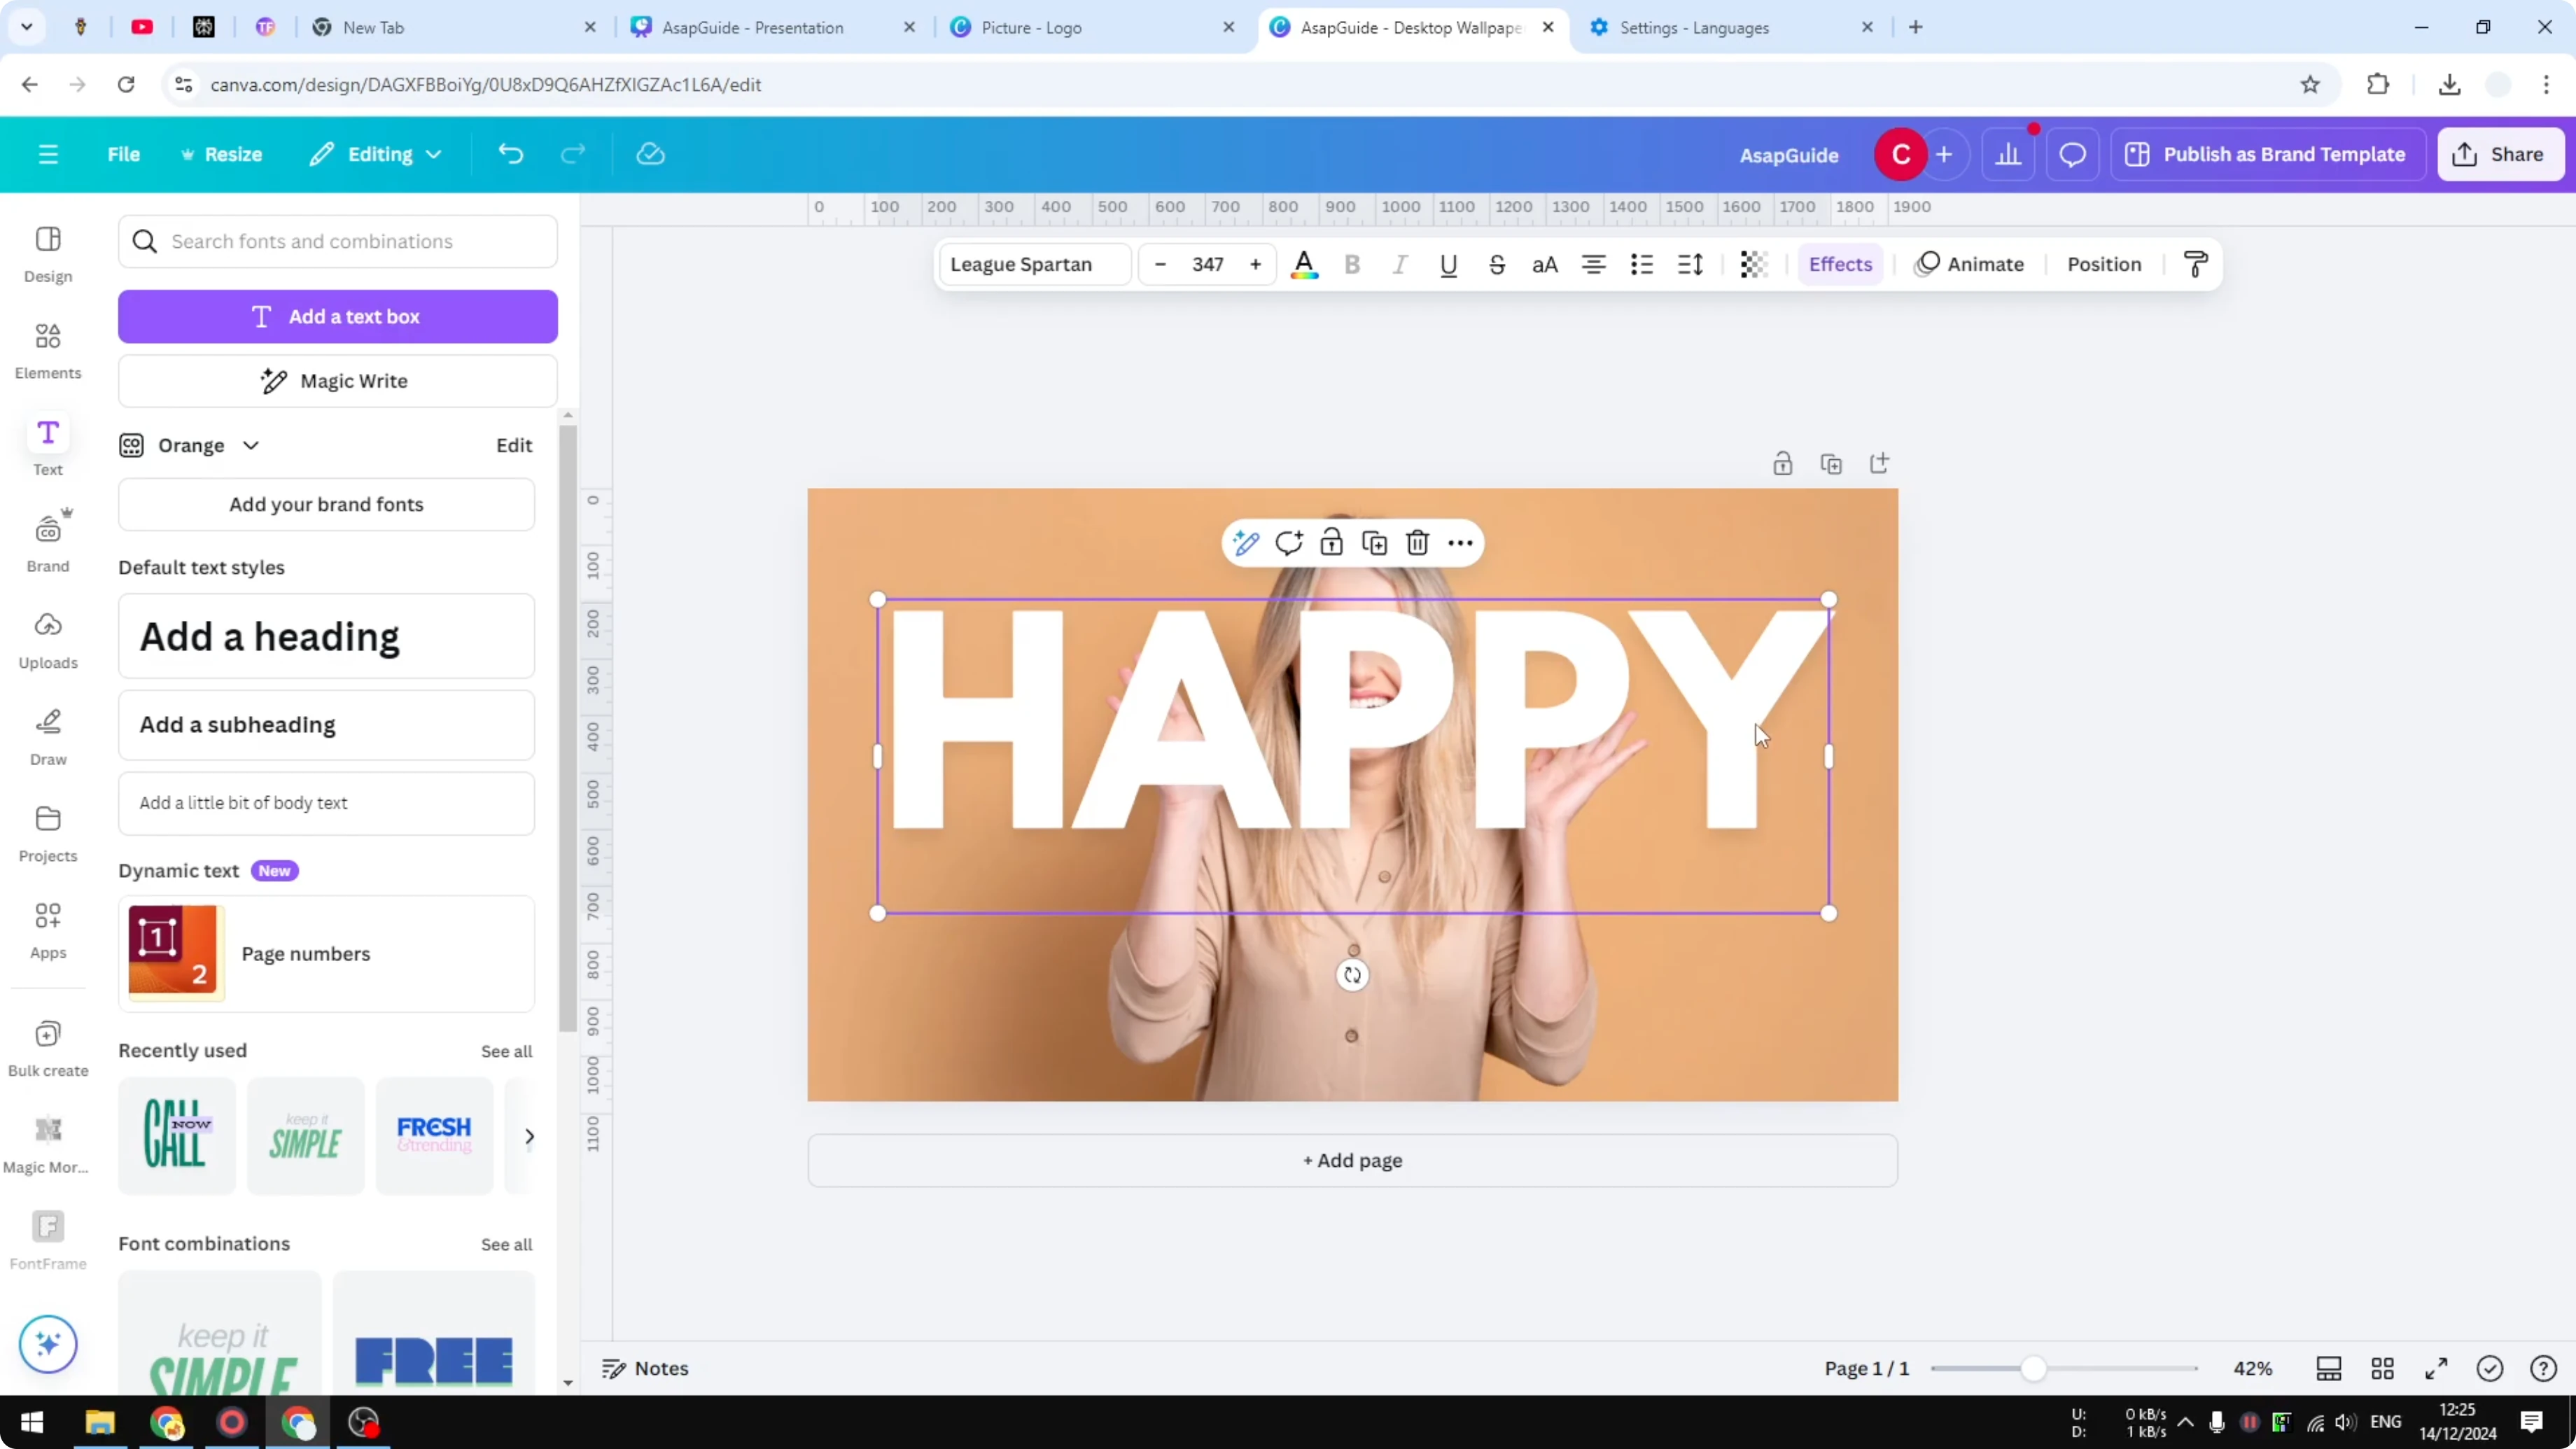
Task: Toggle bold formatting on the text
Action: pos(1352,264)
